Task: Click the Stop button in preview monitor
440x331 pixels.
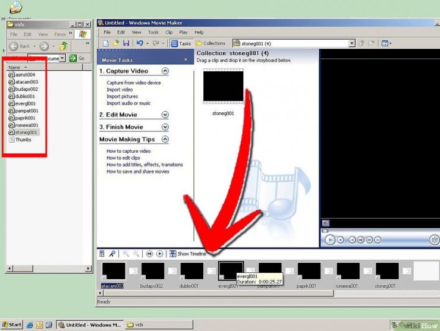Action: click(340, 240)
